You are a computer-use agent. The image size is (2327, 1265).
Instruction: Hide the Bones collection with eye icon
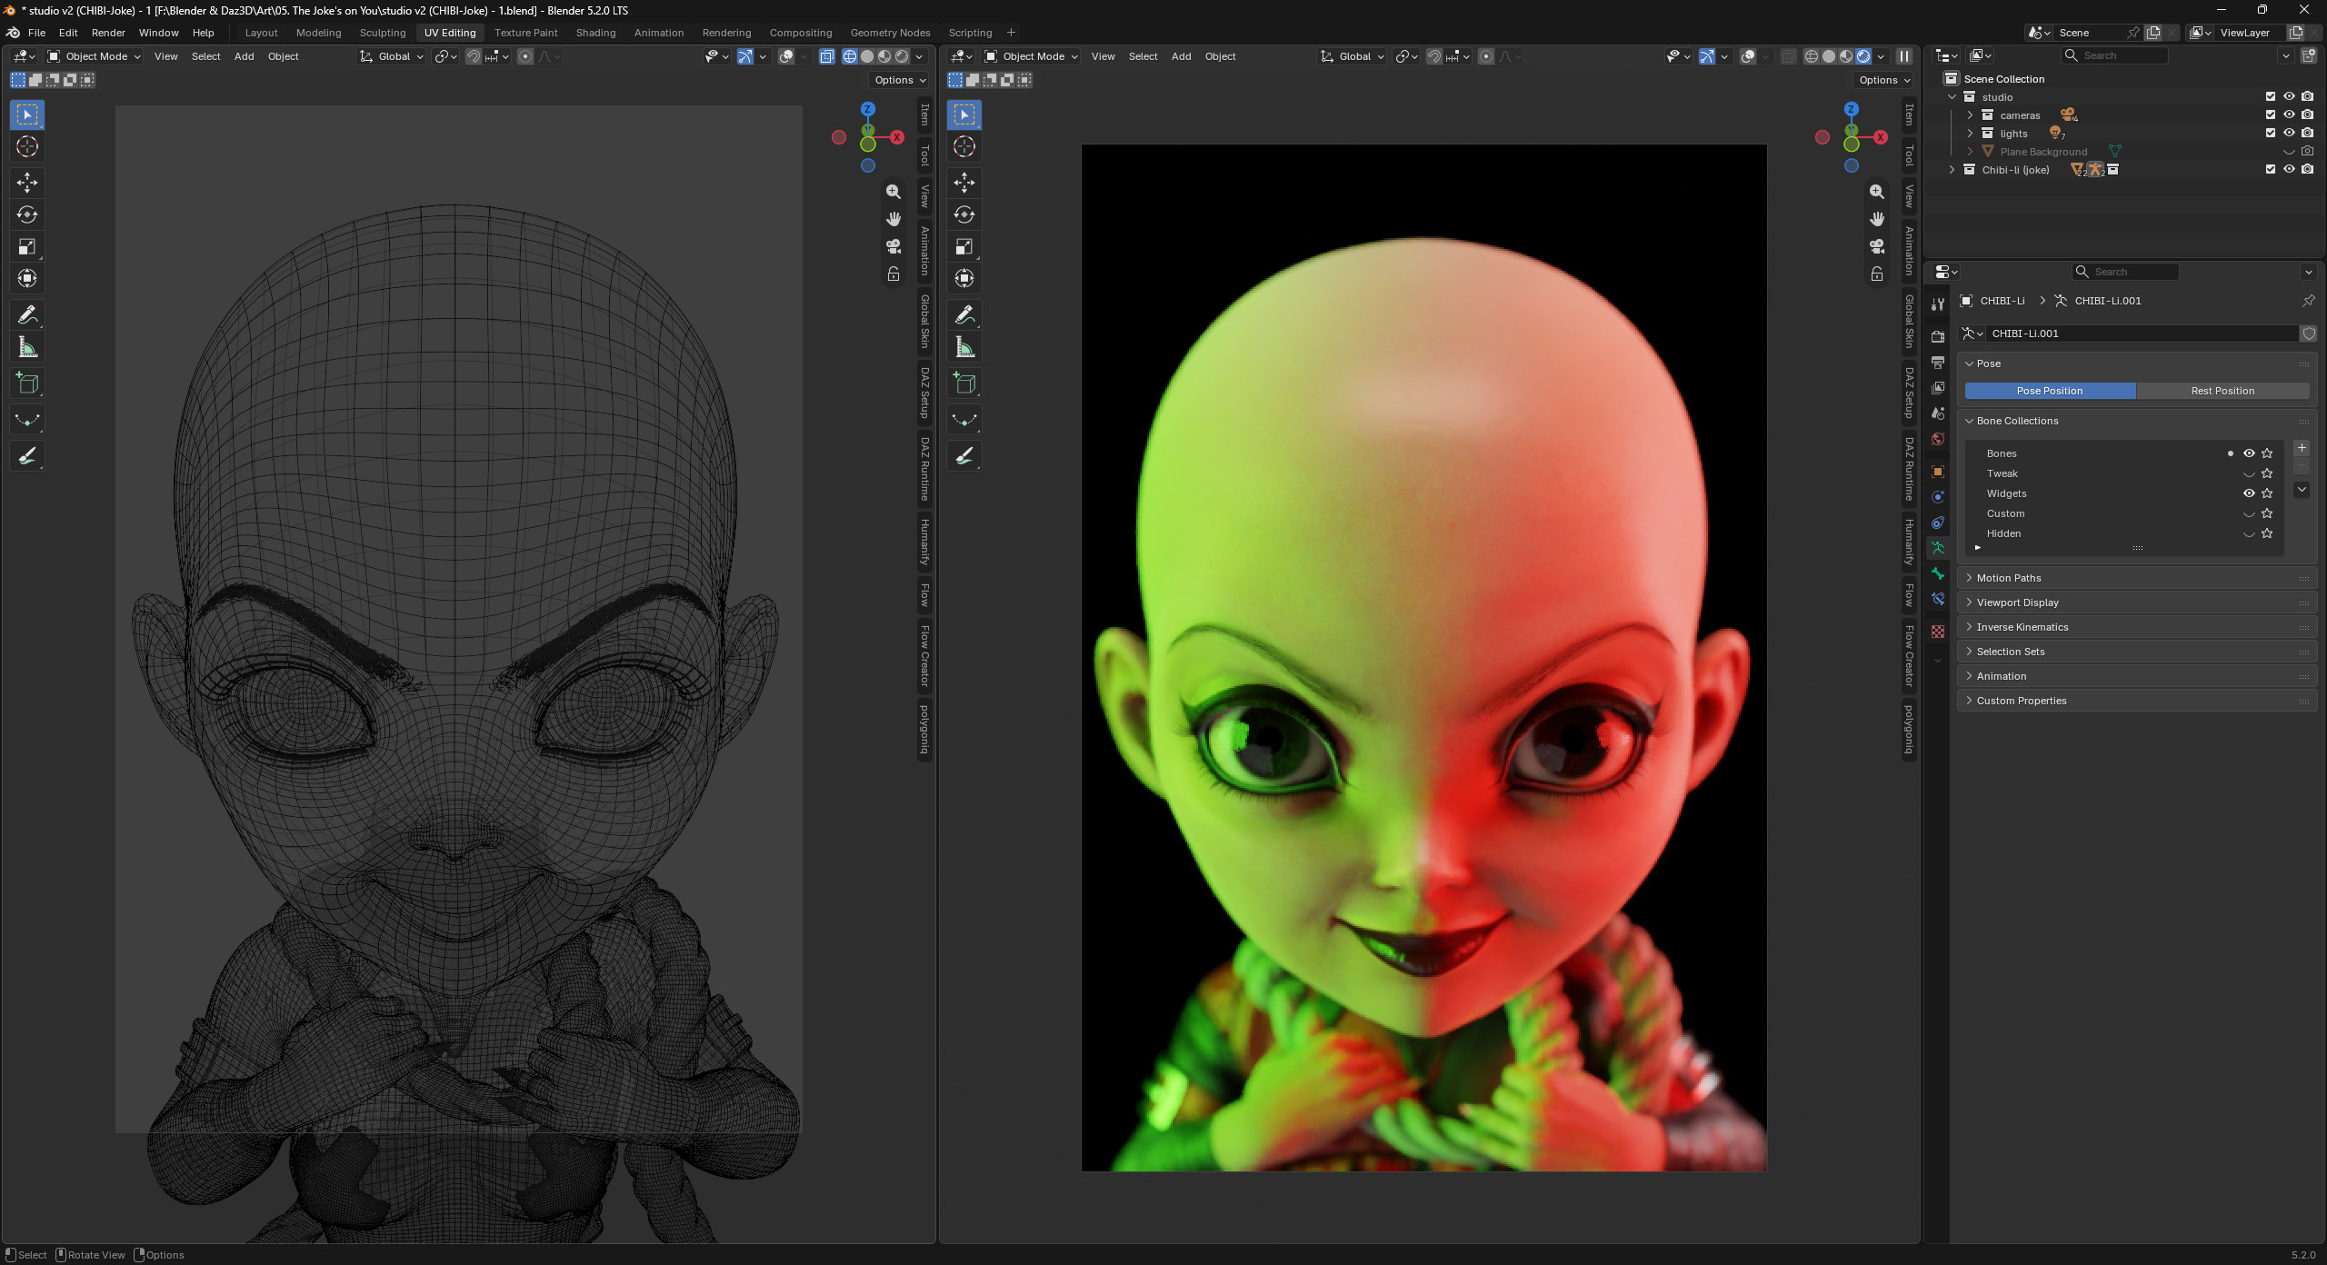[x=2249, y=453]
